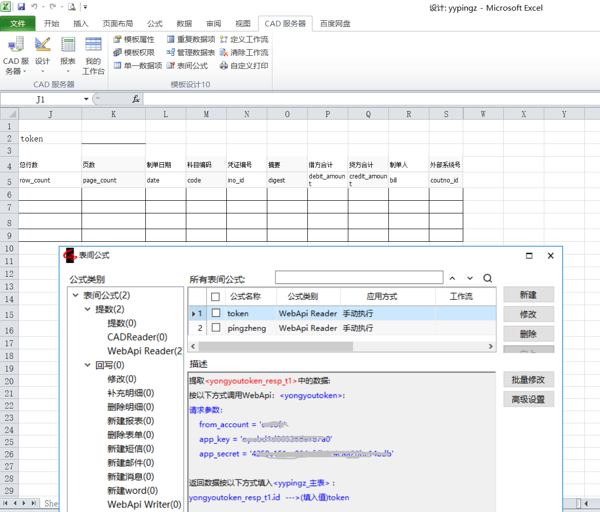Click the 模板属性 ribbon icon
Screen dimensions: 600x512
coord(118,40)
